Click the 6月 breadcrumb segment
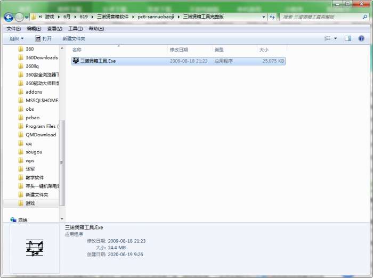This screenshot has width=373, height=278. 67,17
